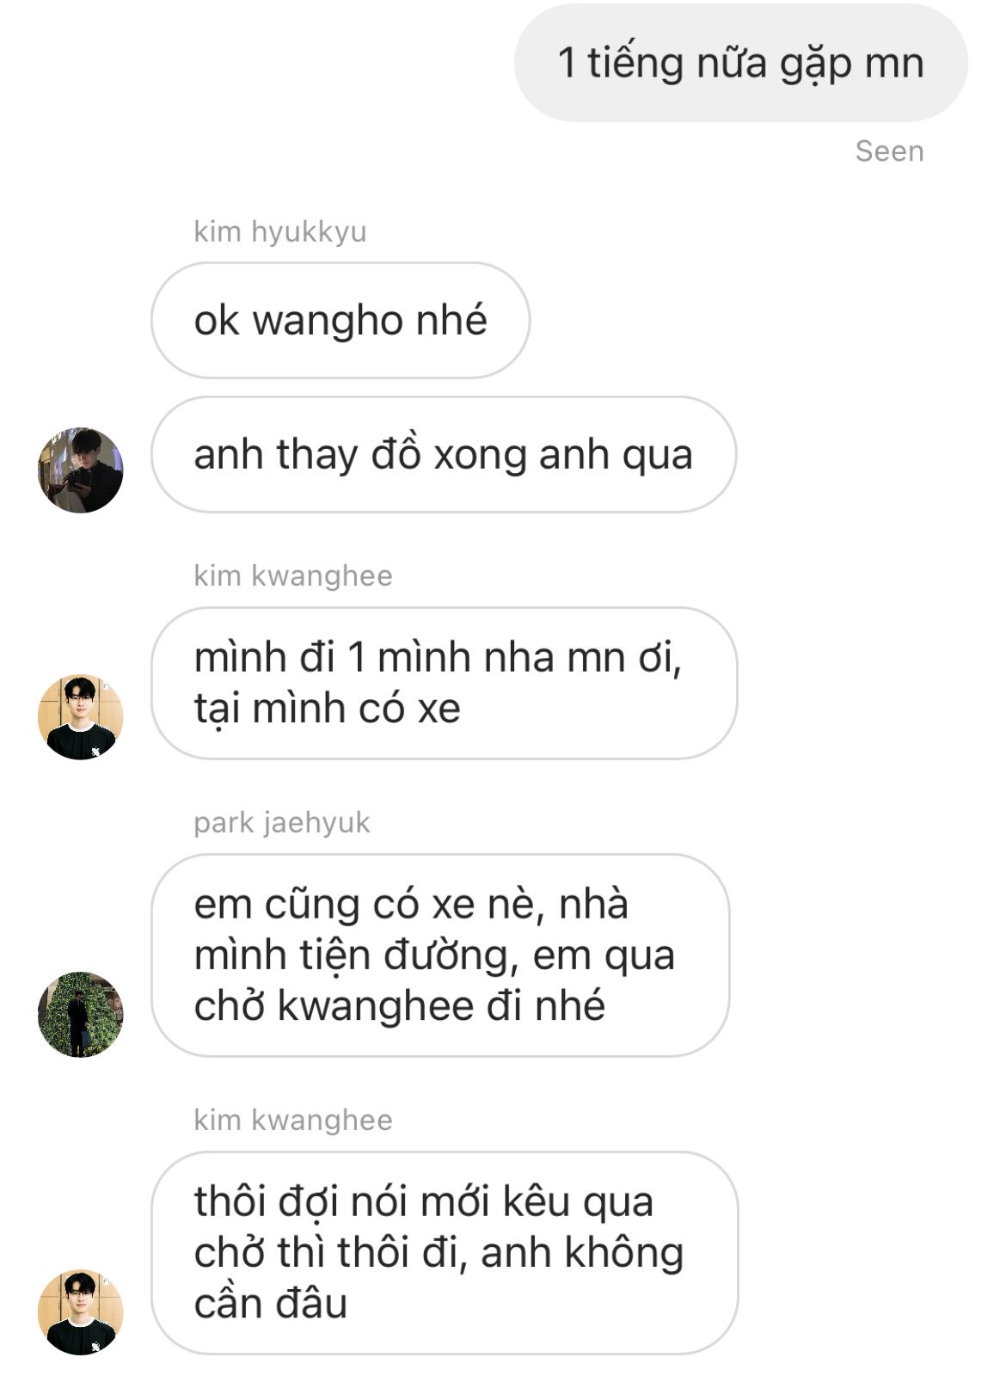Select the 'anh thay đồ xong anh qua' bubble
Screen dimensions: 1006x1382
coord(444,454)
